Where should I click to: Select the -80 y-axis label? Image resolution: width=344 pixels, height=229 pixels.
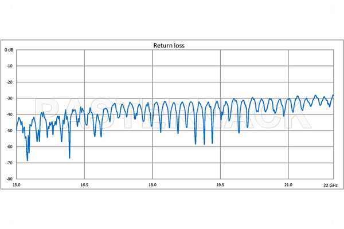(10, 179)
